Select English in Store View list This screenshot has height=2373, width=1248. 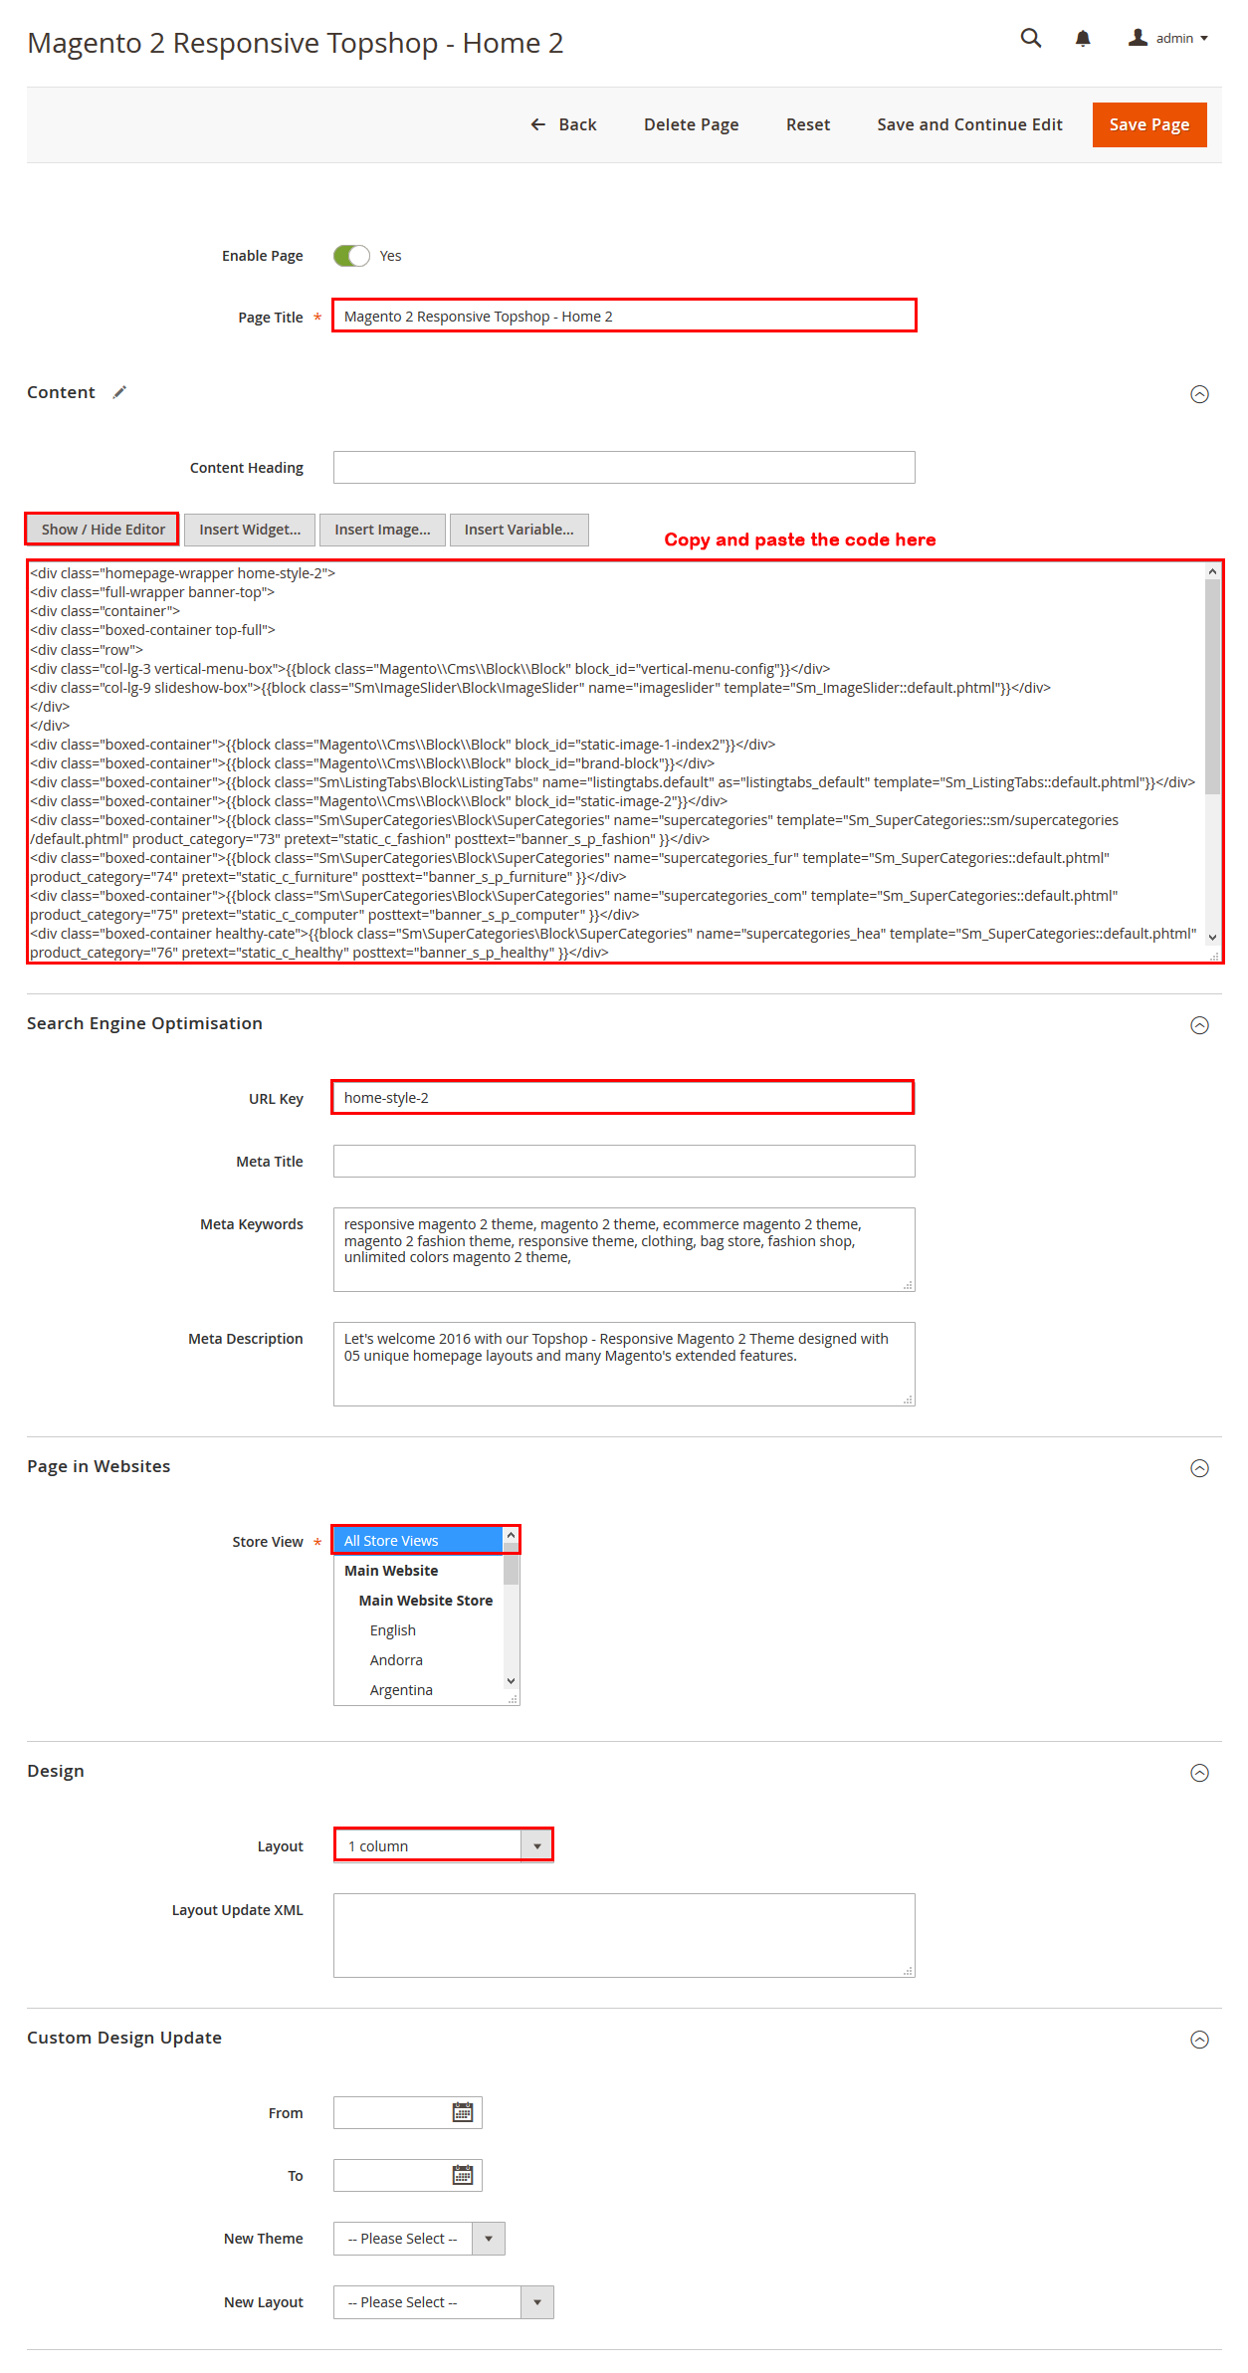click(393, 1630)
